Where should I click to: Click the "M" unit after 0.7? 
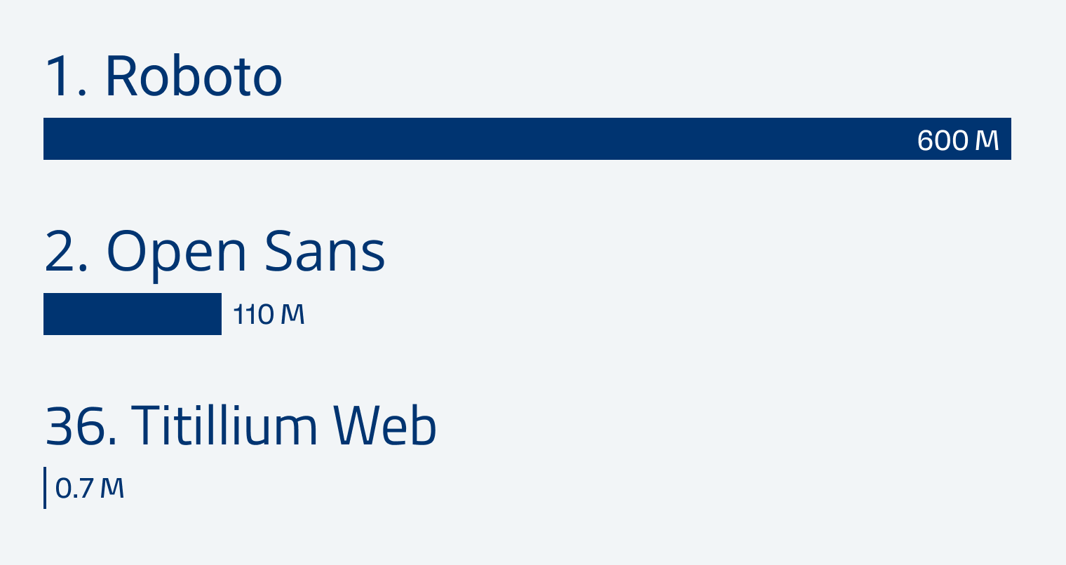pos(112,489)
